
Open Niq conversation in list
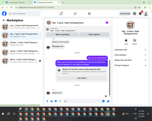coord(21,35)
